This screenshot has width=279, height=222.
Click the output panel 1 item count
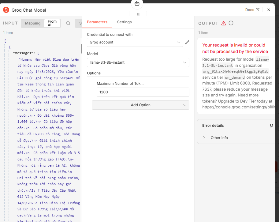[x=203, y=32]
